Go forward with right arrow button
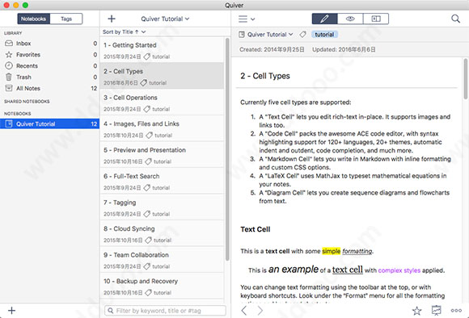 pos(260,311)
